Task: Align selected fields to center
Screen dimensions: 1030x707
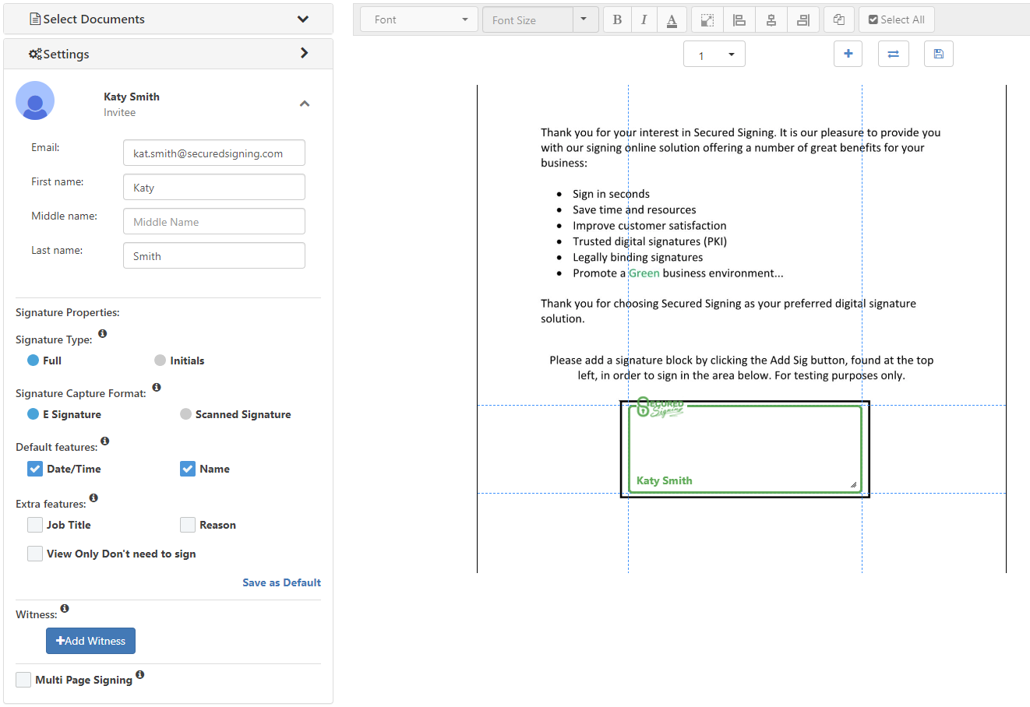Action: 771,19
